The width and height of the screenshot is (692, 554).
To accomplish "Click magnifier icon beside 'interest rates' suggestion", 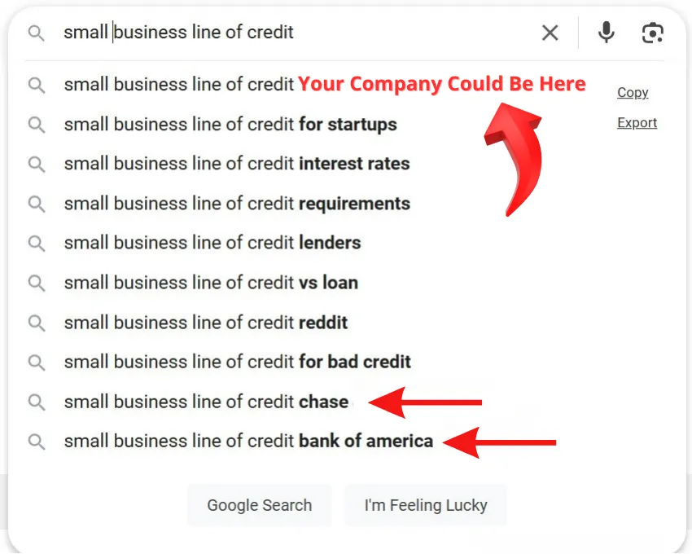I will click(37, 165).
